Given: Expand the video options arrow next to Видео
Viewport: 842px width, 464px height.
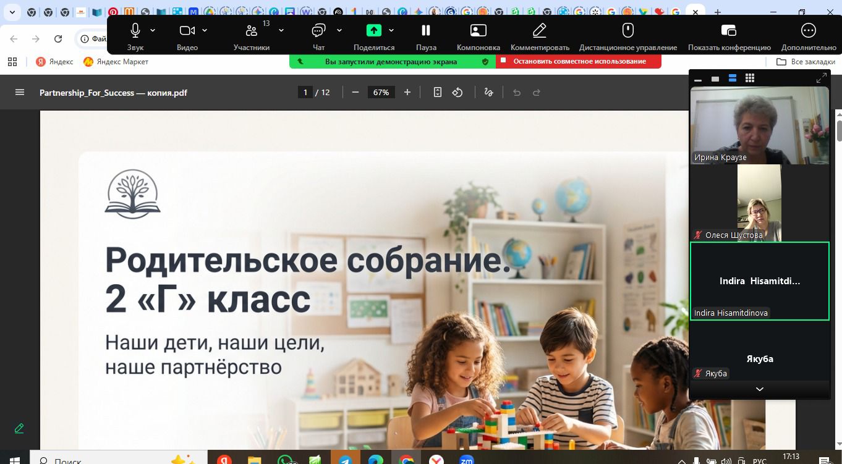Looking at the screenshot, I should coord(205,30).
